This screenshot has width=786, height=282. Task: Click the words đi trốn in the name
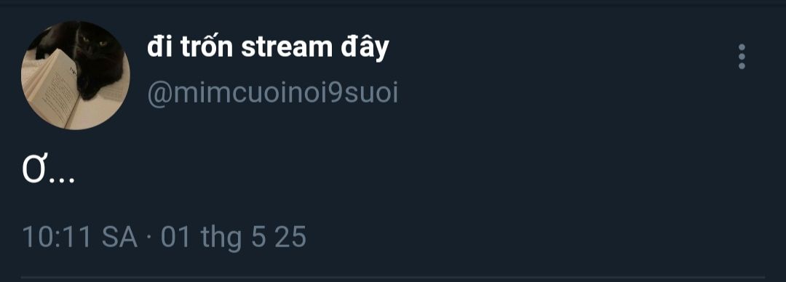coord(191,47)
